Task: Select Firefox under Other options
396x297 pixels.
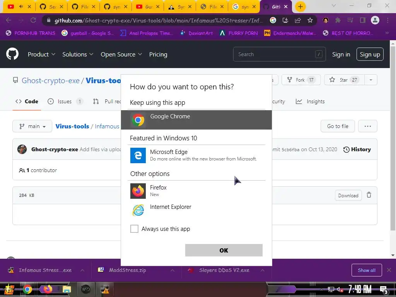Action: 196,191
